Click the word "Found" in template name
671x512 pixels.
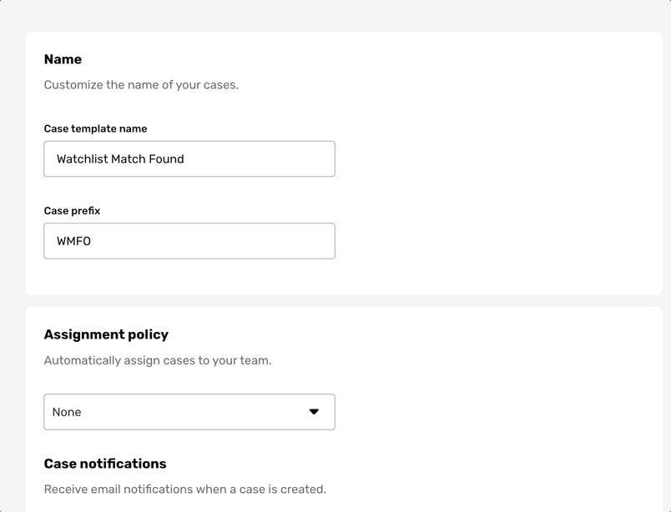[167, 159]
